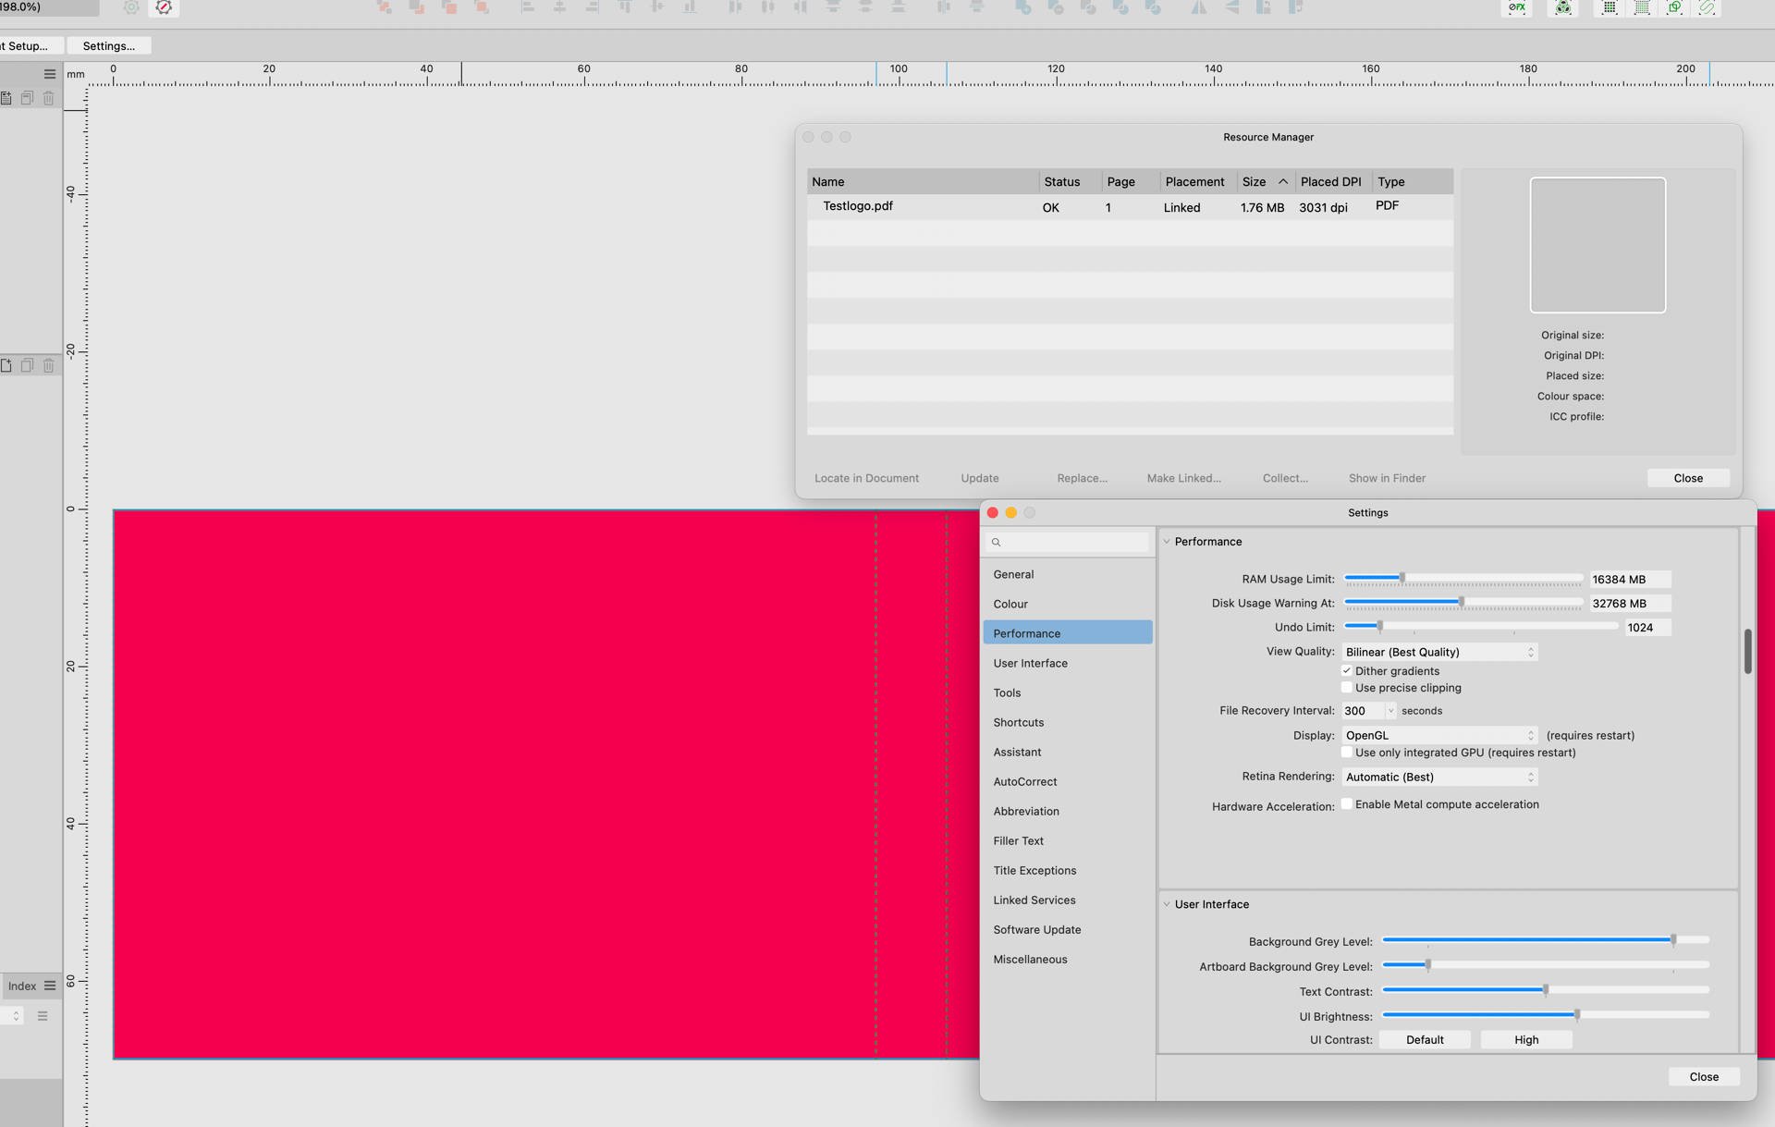Enable Metal compute acceleration checkbox
The image size is (1775, 1127).
tap(1347, 804)
